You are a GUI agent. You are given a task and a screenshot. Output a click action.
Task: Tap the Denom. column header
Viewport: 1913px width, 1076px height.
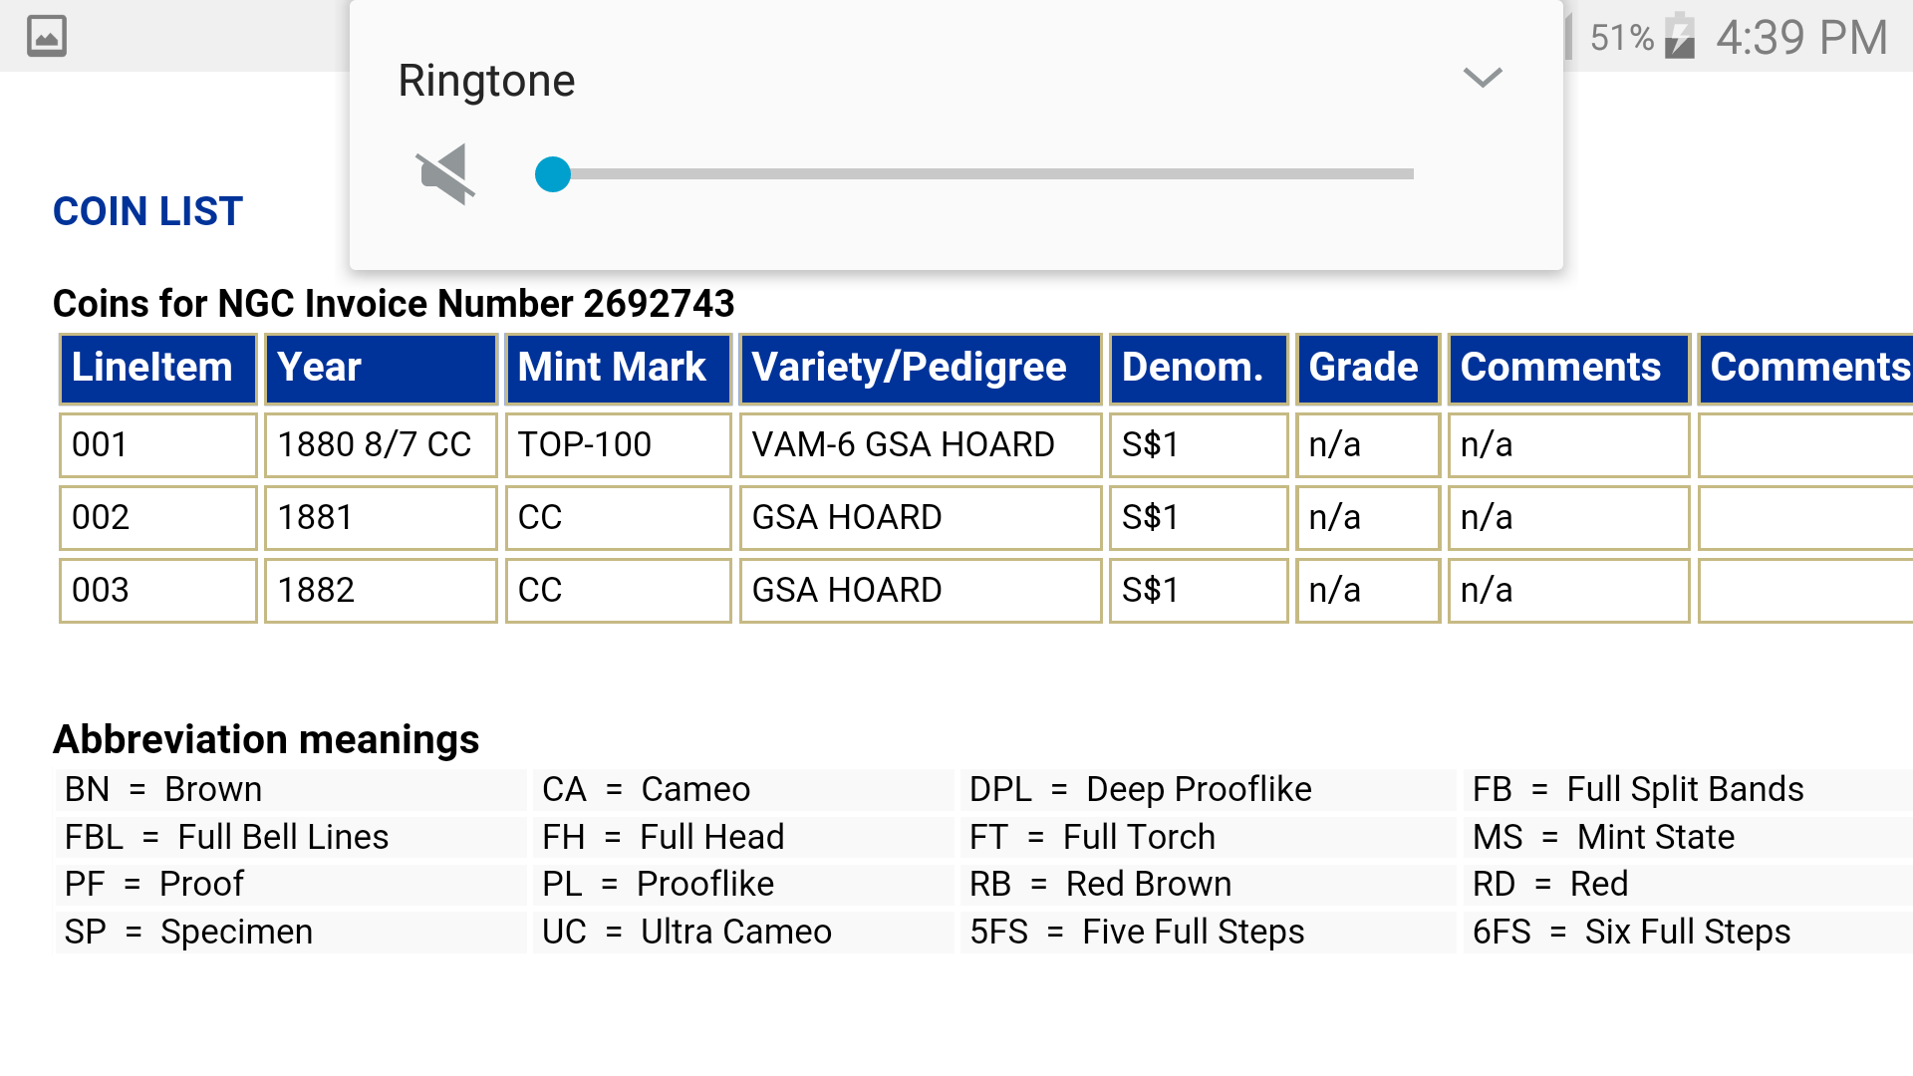point(1198,368)
